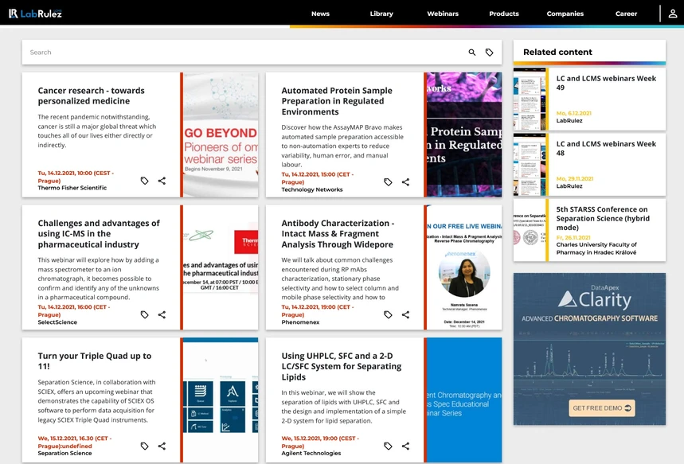This screenshot has height=464, width=684.
Task: Click tag icon on Automated Protein Sample card
Action: click(388, 181)
